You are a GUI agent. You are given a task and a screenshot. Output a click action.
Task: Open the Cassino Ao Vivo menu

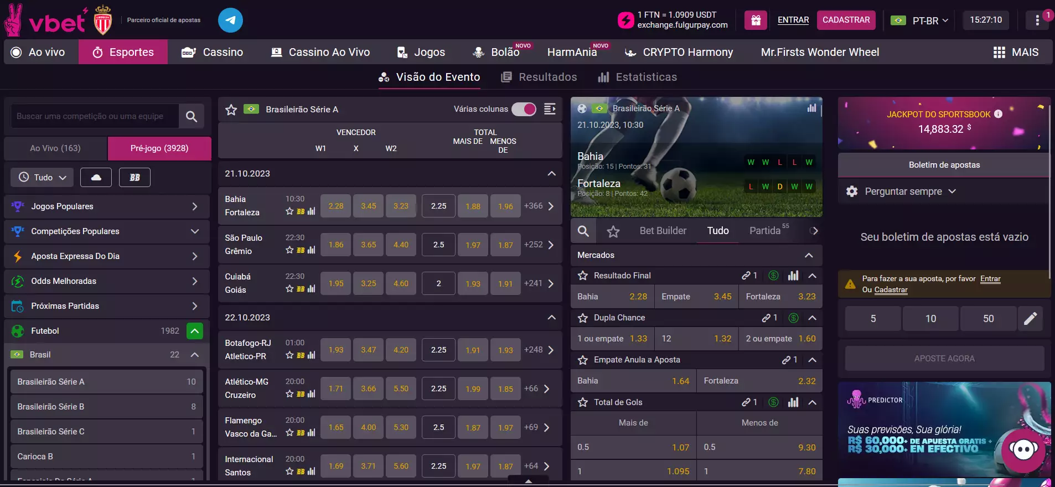(320, 52)
